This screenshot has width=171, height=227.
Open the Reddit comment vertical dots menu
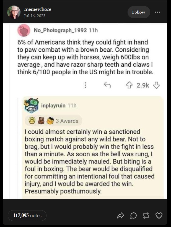[85, 85]
